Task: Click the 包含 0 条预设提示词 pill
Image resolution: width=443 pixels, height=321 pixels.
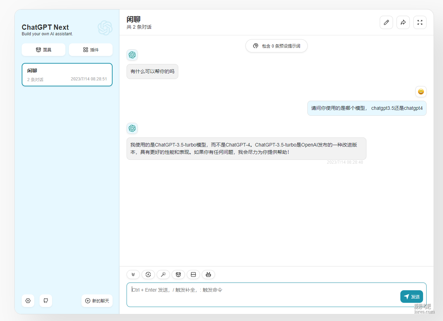Action: [x=277, y=46]
